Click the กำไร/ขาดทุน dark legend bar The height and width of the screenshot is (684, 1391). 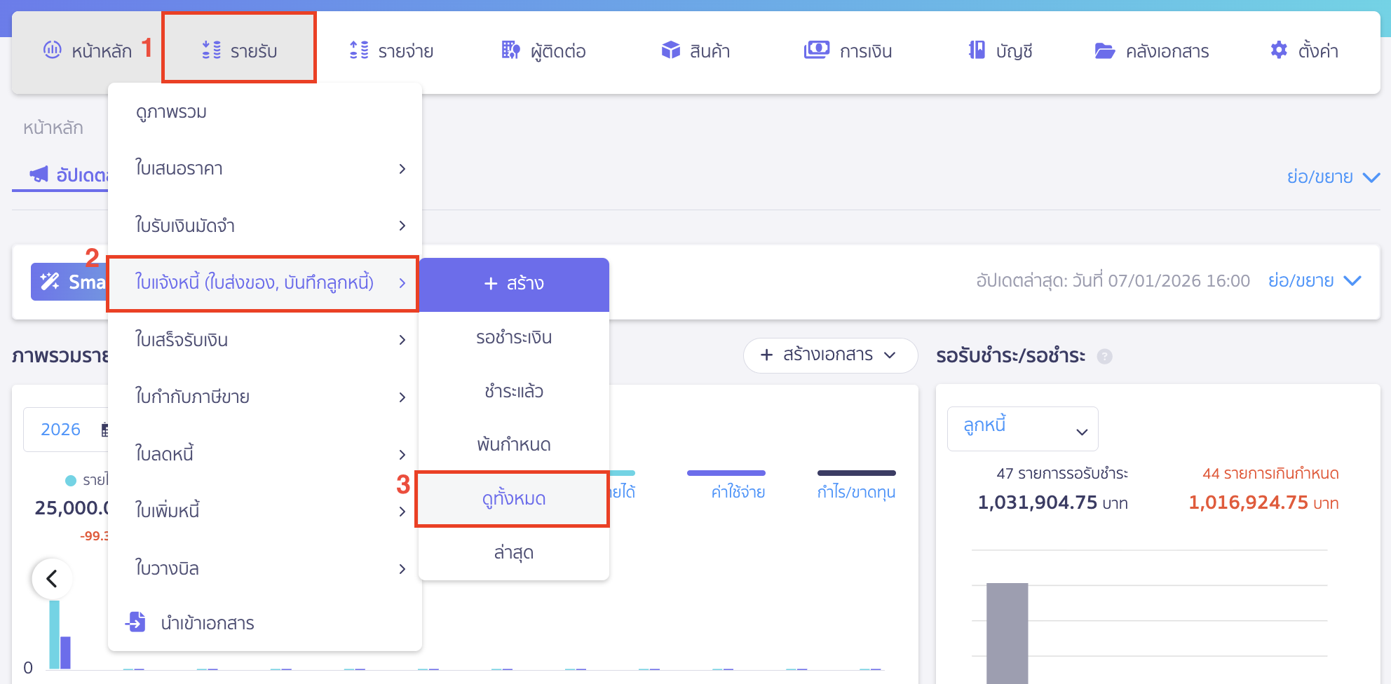856,473
